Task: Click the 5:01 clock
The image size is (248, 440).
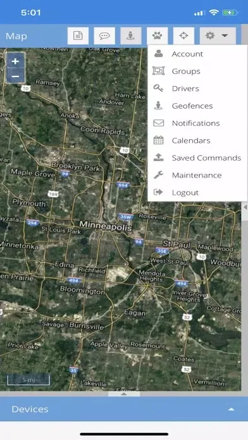Action: 30,13
